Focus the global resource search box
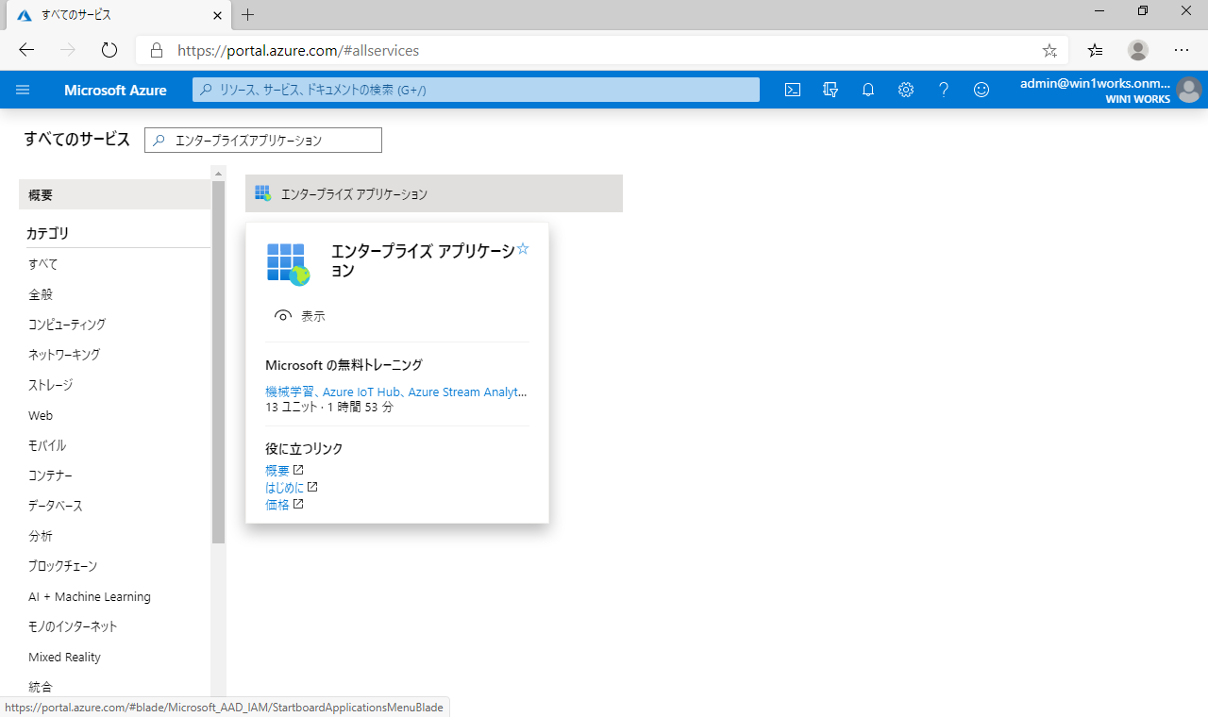 [476, 90]
